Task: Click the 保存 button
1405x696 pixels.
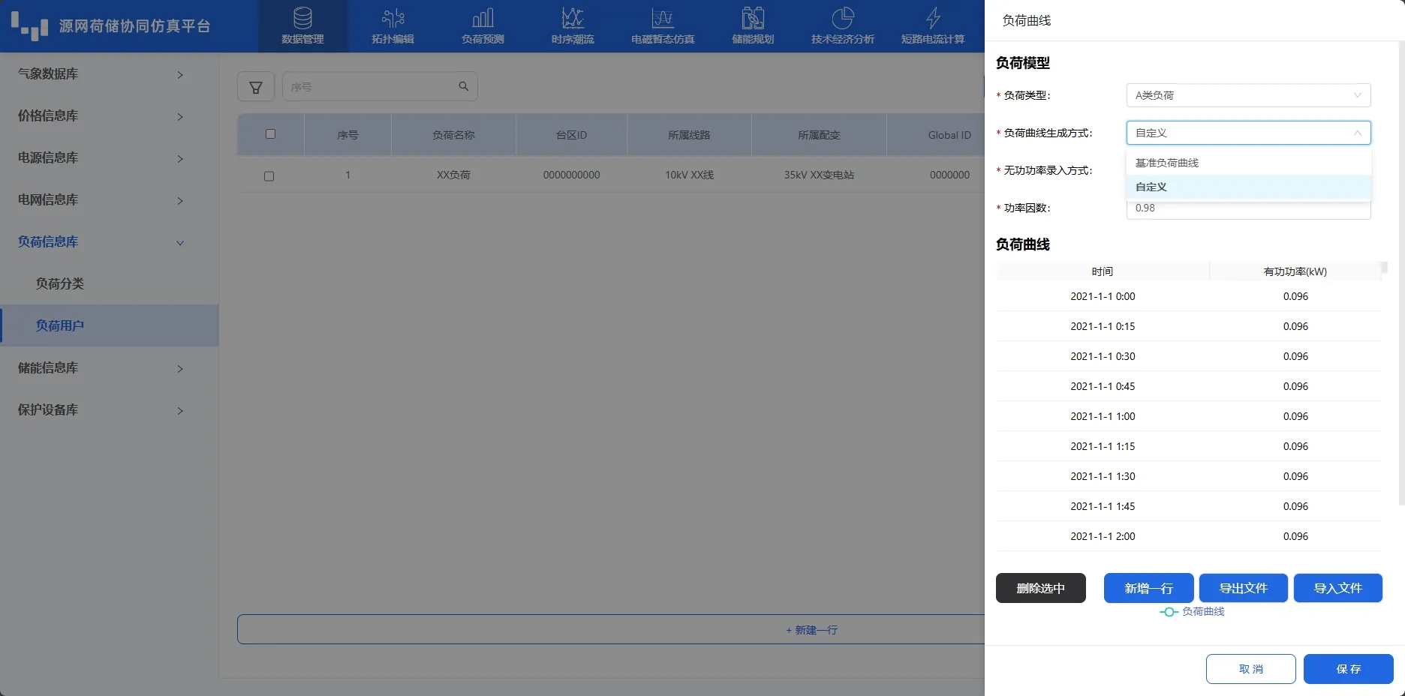Action: [x=1348, y=669]
